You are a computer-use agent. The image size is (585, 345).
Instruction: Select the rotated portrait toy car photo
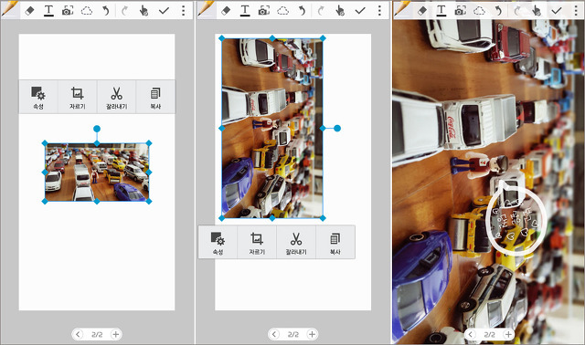pyautogui.click(x=272, y=128)
